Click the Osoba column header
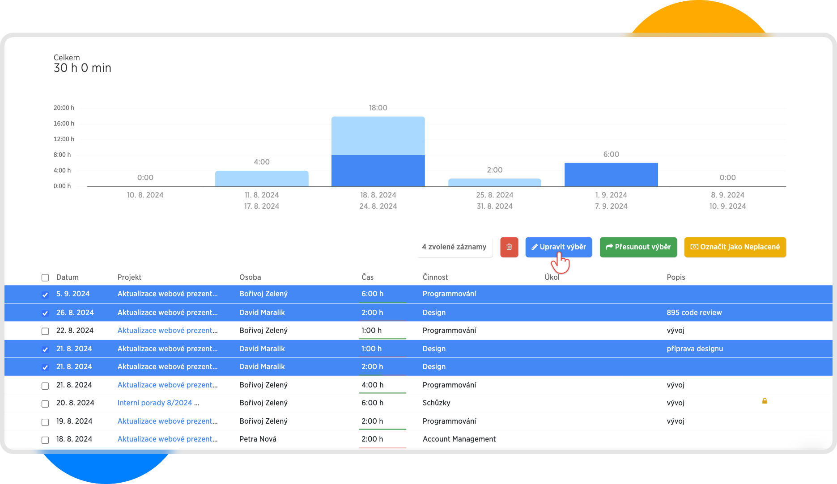 [x=250, y=277]
